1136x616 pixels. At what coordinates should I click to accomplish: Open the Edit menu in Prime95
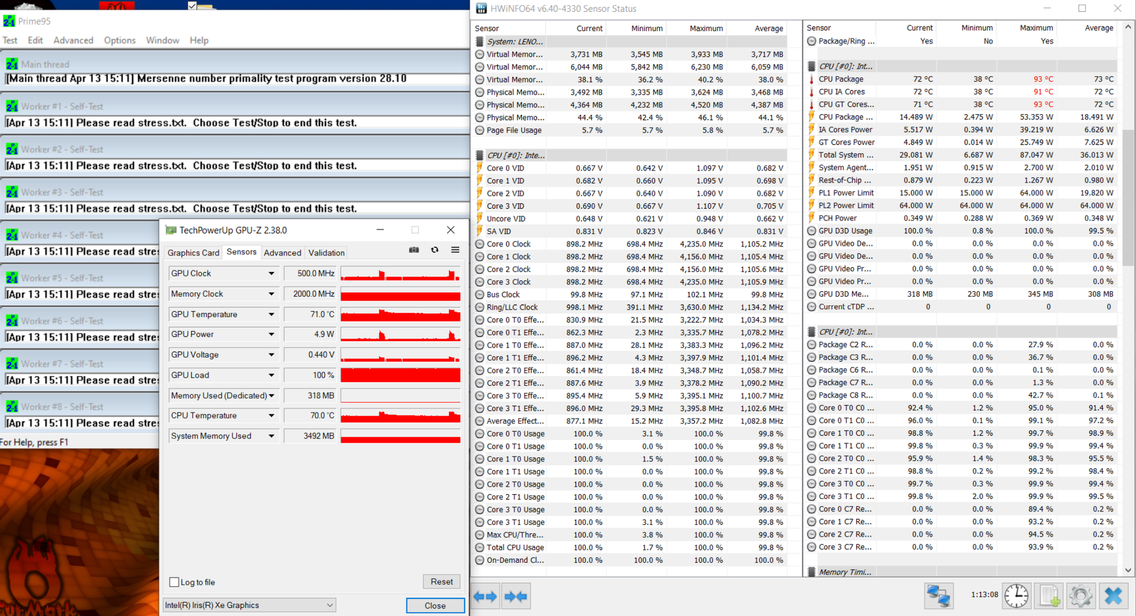click(35, 40)
